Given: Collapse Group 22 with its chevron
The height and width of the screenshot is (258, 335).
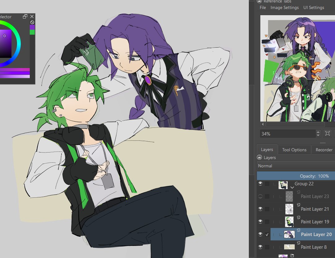Looking at the screenshot, I should pyautogui.click(x=292, y=187).
